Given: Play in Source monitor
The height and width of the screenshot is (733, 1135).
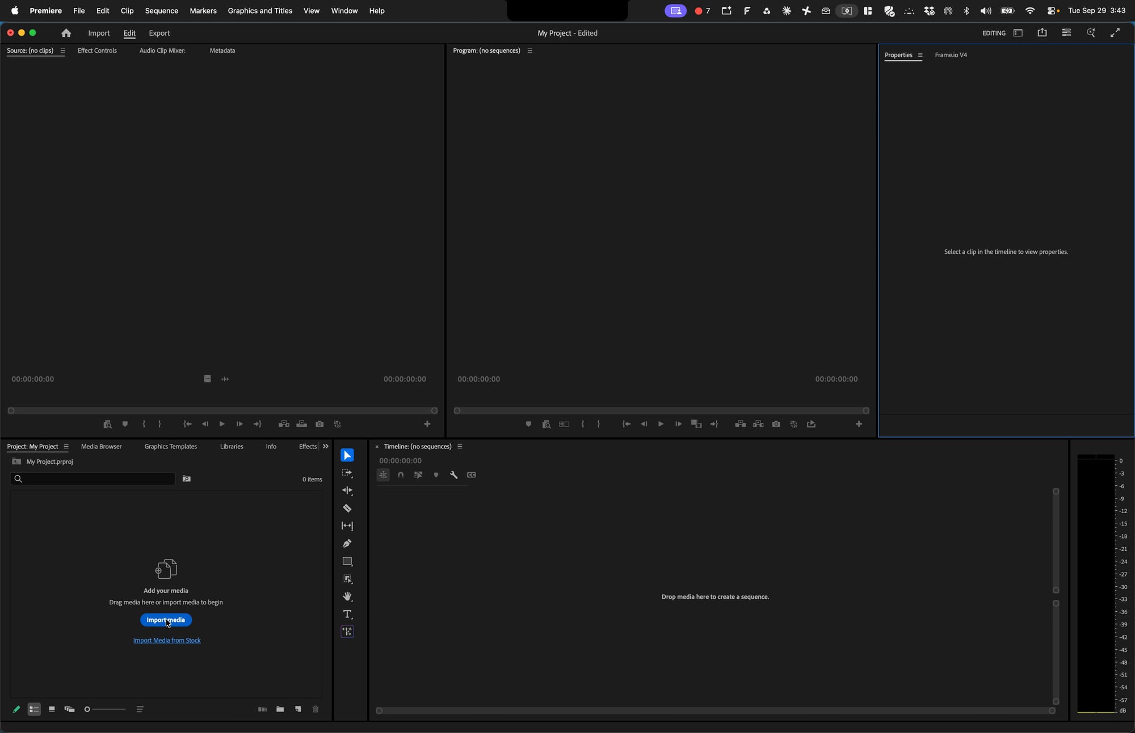Looking at the screenshot, I should pyautogui.click(x=222, y=424).
